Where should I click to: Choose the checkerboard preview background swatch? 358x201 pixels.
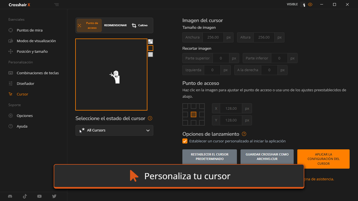(x=150, y=42)
